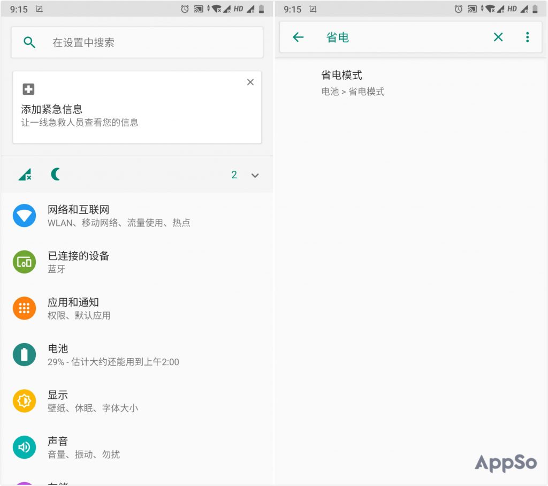Open the 网络和互联网 settings icon

[24, 215]
